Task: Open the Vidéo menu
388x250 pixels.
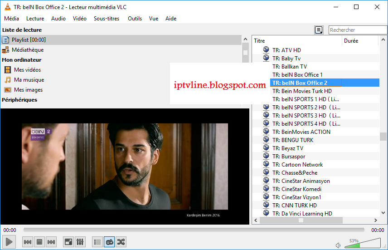Action: (80, 19)
